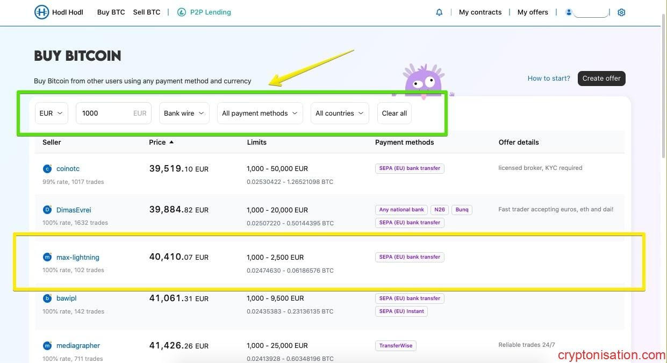The width and height of the screenshot is (667, 363).
Task: Click the Clear all filters button
Action: click(394, 113)
